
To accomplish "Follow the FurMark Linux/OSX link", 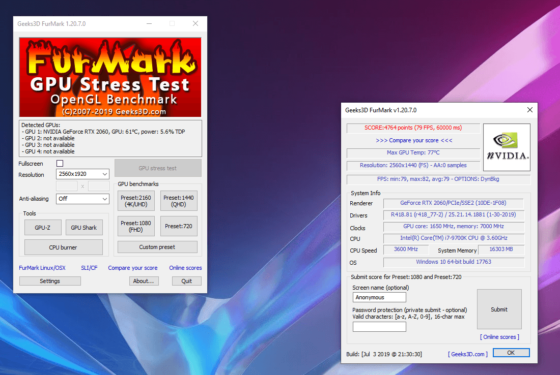I will click(42, 268).
